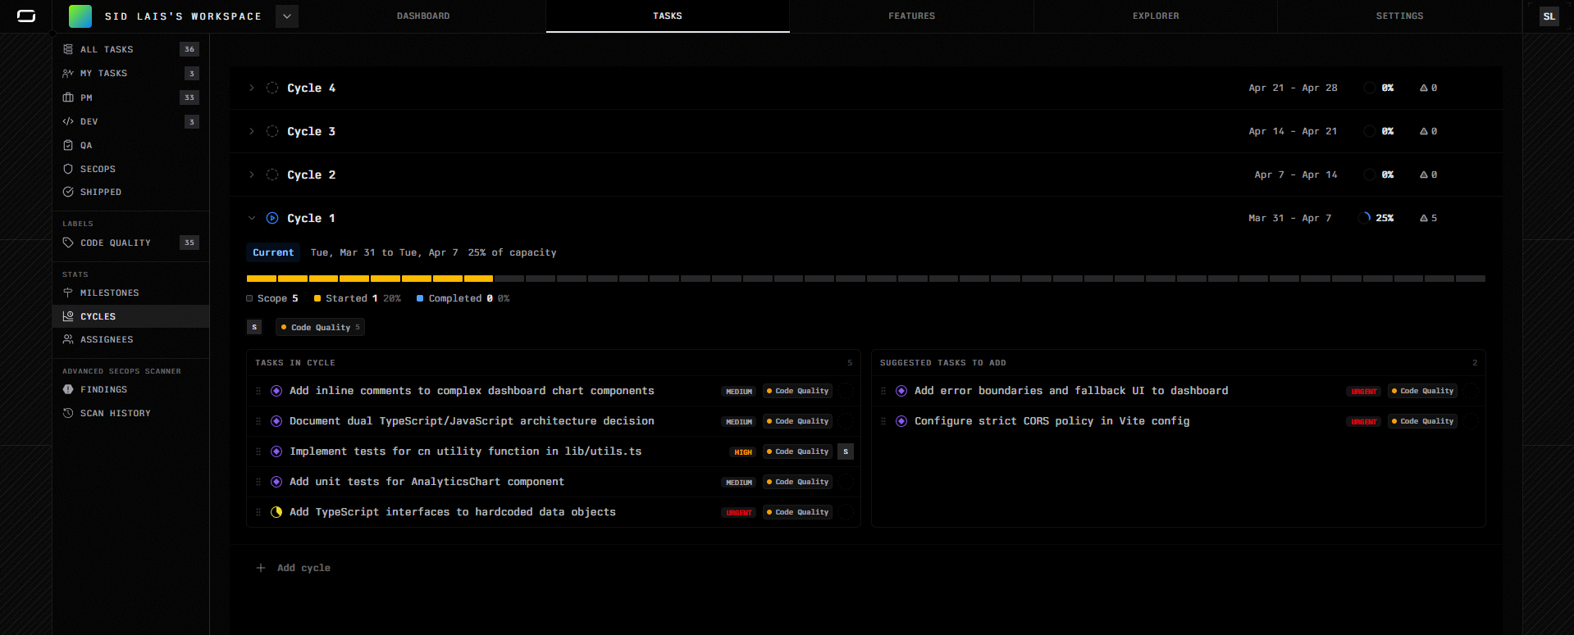Click the Scan History clock icon
This screenshot has height=635, width=1574.
pyautogui.click(x=68, y=414)
